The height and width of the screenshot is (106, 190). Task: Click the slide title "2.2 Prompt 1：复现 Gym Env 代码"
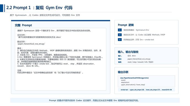39,8
